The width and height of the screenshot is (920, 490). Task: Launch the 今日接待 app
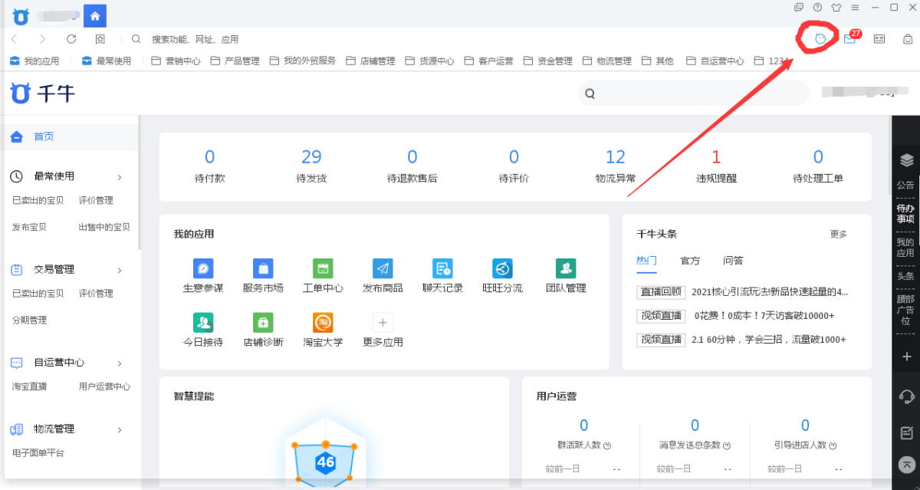tap(203, 322)
